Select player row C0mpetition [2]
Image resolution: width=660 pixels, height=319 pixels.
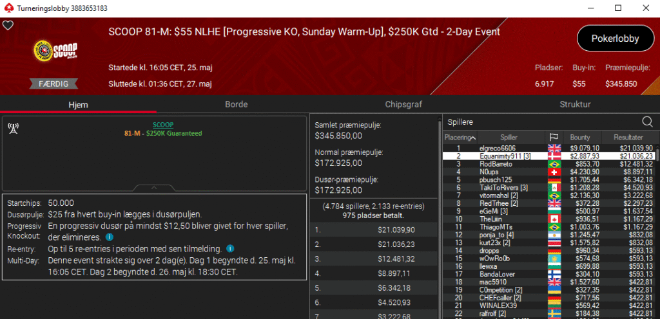pyautogui.click(x=549, y=290)
